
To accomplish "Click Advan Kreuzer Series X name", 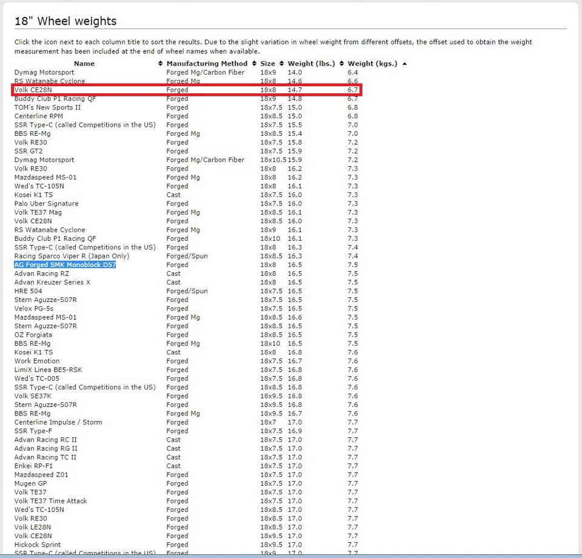I will click(52, 282).
